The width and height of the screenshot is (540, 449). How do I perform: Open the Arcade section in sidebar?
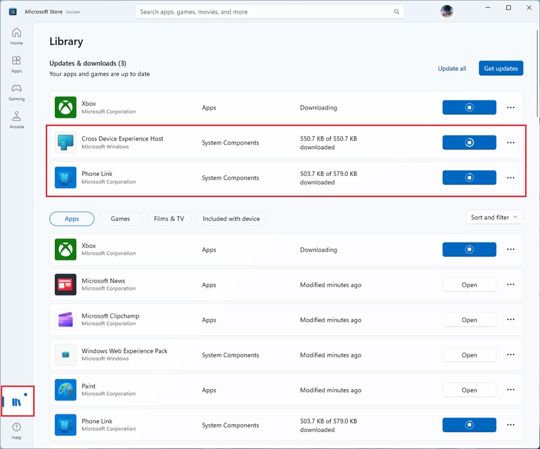click(x=17, y=120)
